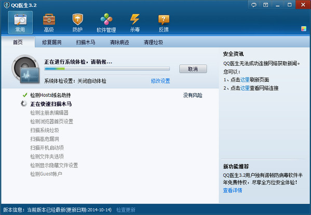311x215 pixels.
Task: Click 这里 link to view network connection
Action: tap(245, 88)
